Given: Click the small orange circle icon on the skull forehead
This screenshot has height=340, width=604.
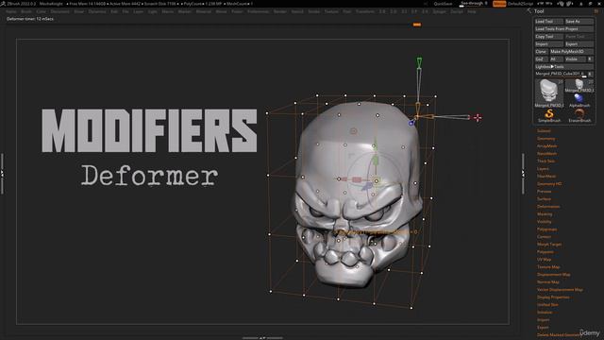Looking at the screenshot, I should pyautogui.click(x=353, y=131).
